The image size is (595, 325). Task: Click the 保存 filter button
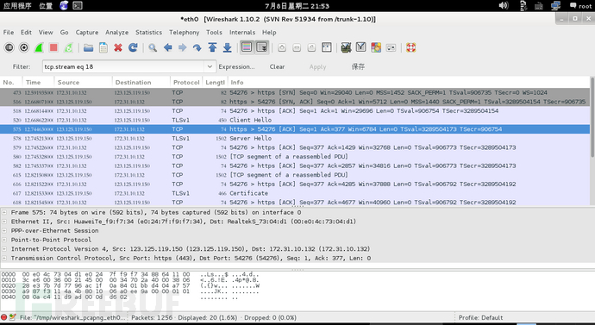tap(358, 66)
